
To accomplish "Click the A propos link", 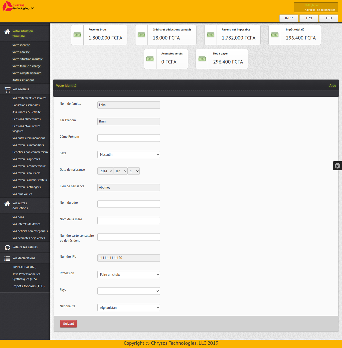I will point(310,10).
